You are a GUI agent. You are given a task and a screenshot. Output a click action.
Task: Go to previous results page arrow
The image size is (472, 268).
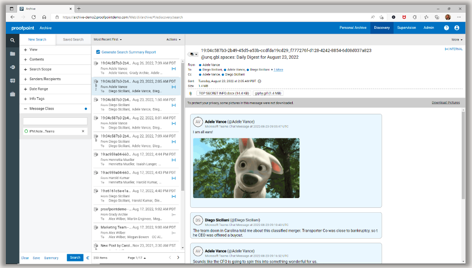click(x=170, y=257)
